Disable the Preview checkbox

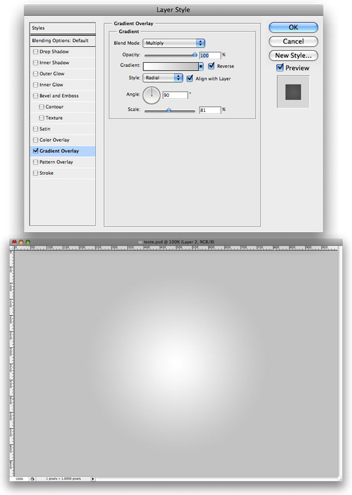280,68
